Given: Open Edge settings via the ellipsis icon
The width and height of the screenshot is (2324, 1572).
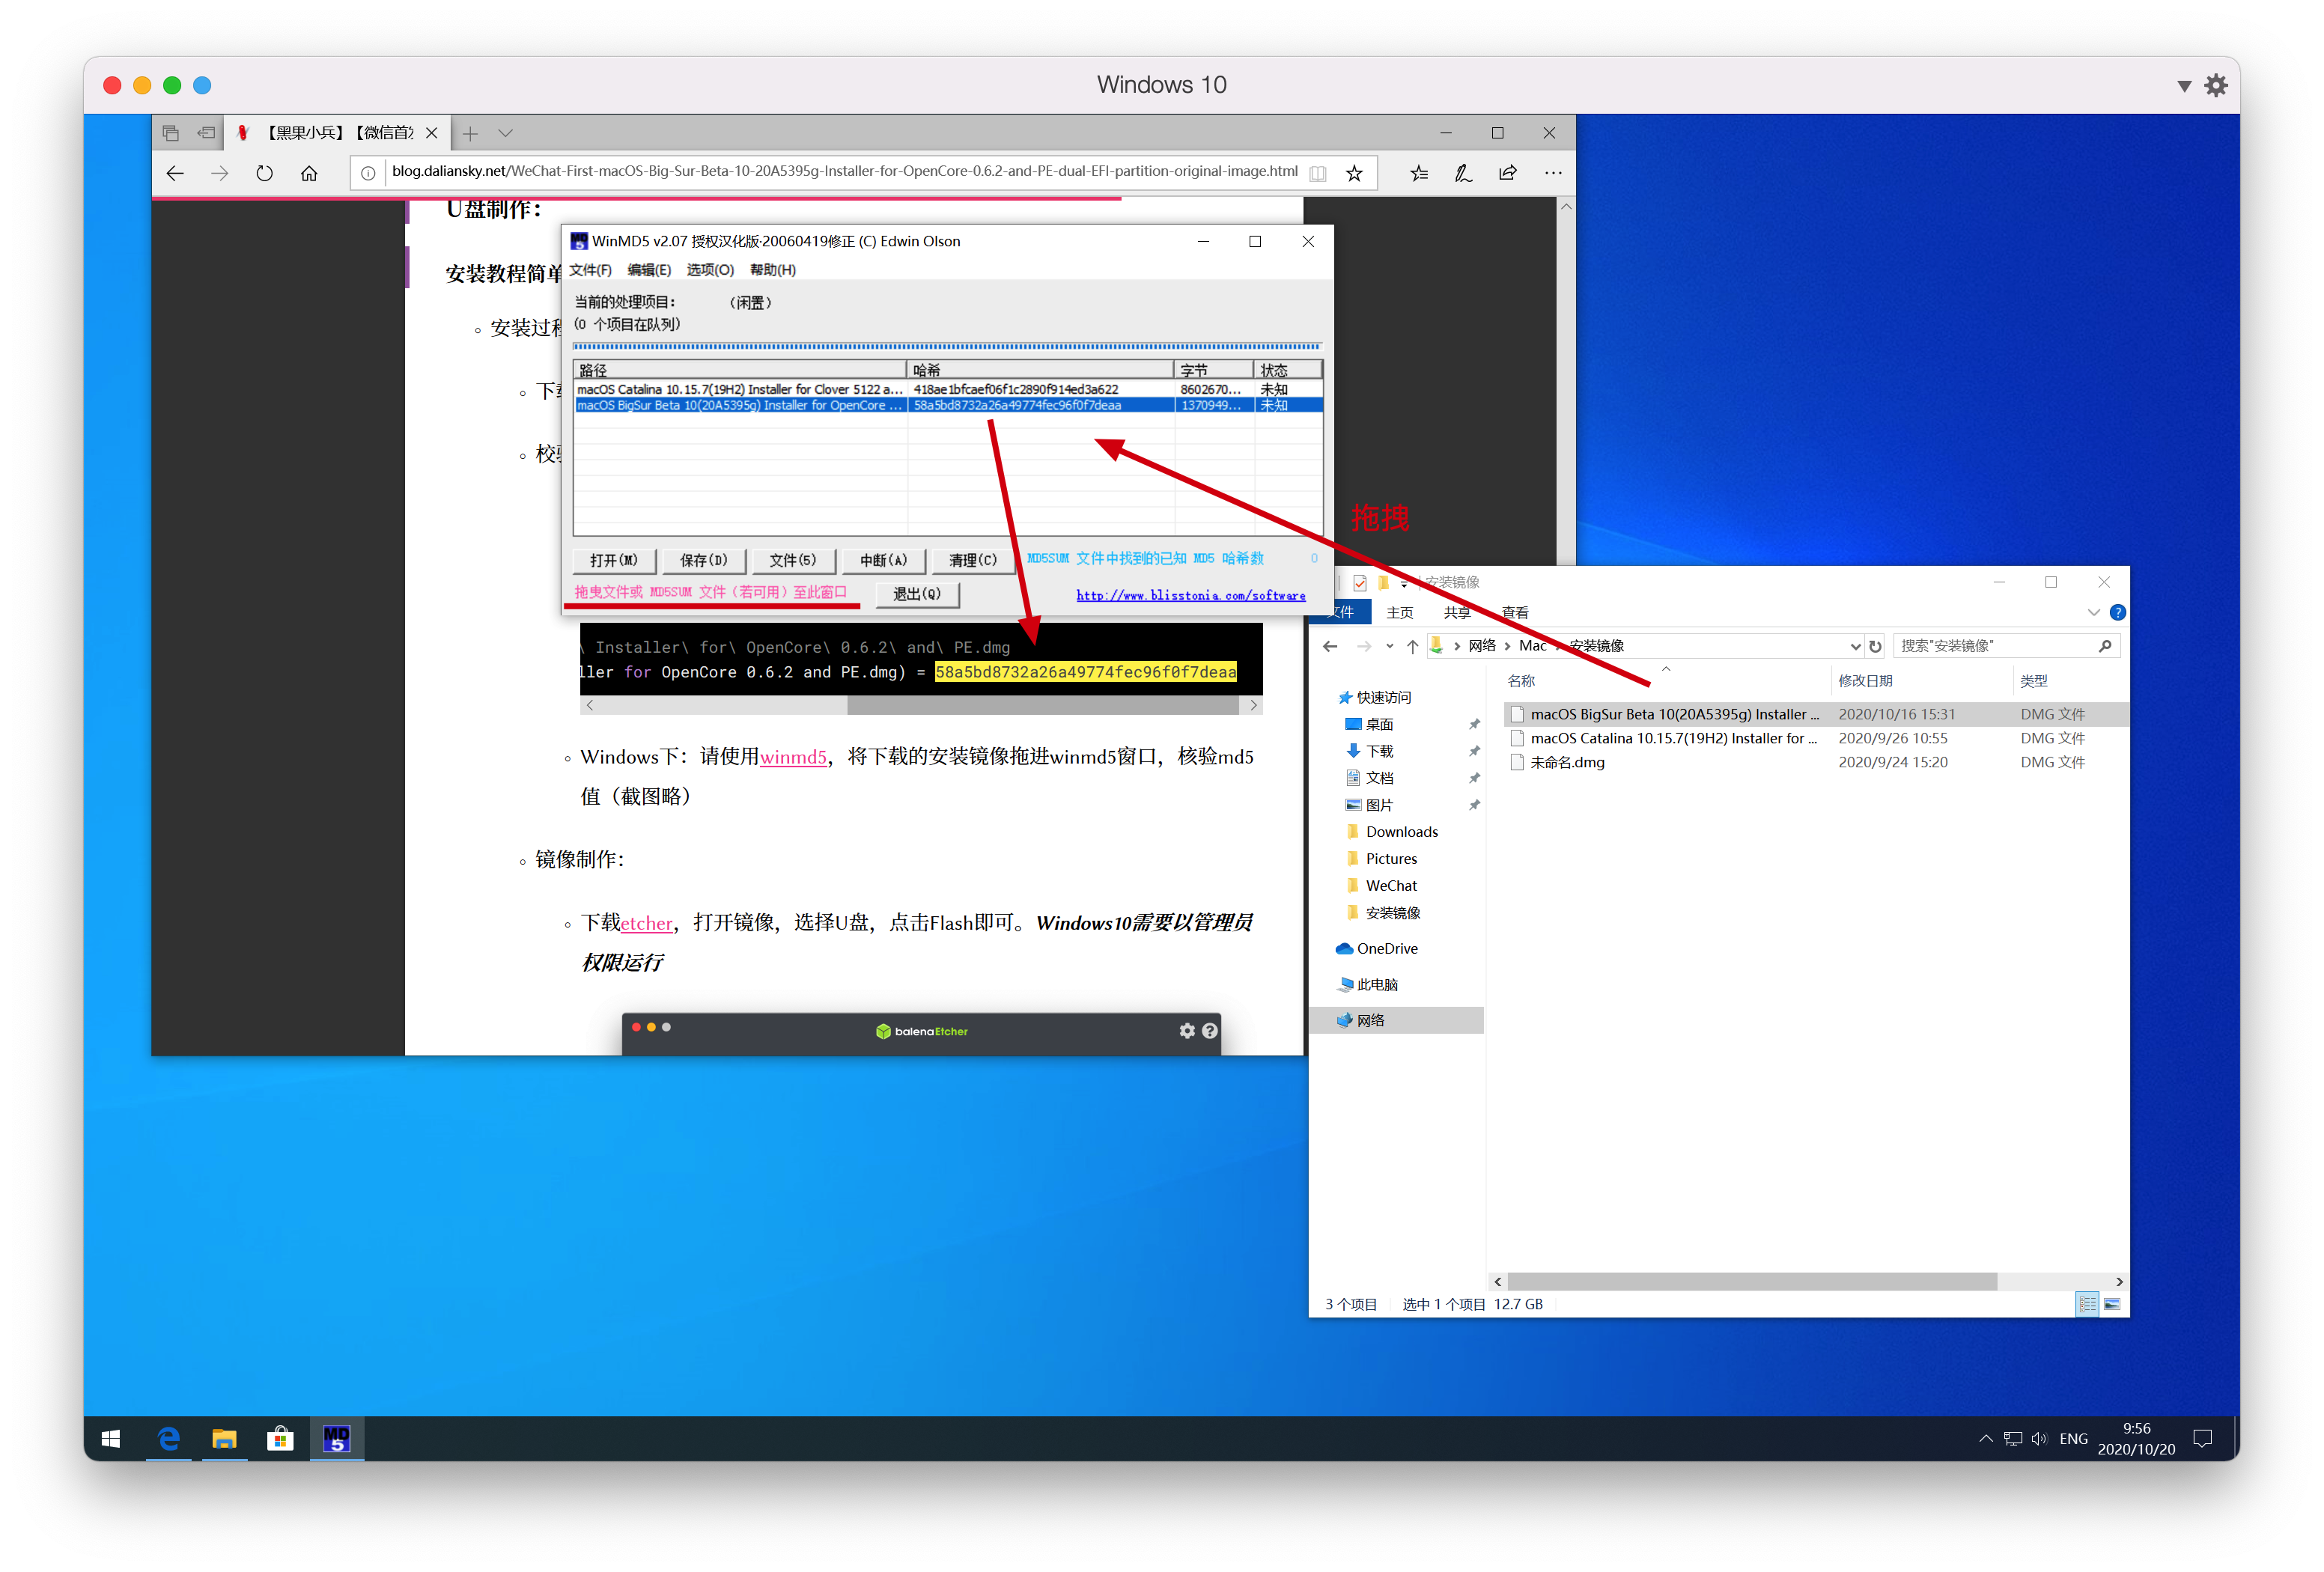Looking at the screenshot, I should (x=1553, y=172).
